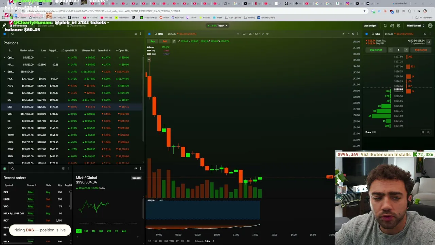Open notifications bell in top bar
The height and width of the screenshot is (245, 435).
[385, 26]
